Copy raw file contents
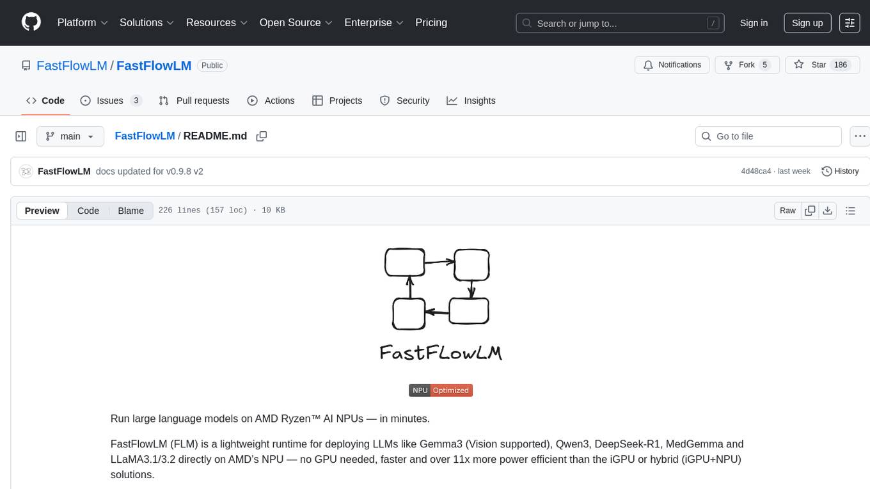The image size is (870, 489). tap(810, 211)
